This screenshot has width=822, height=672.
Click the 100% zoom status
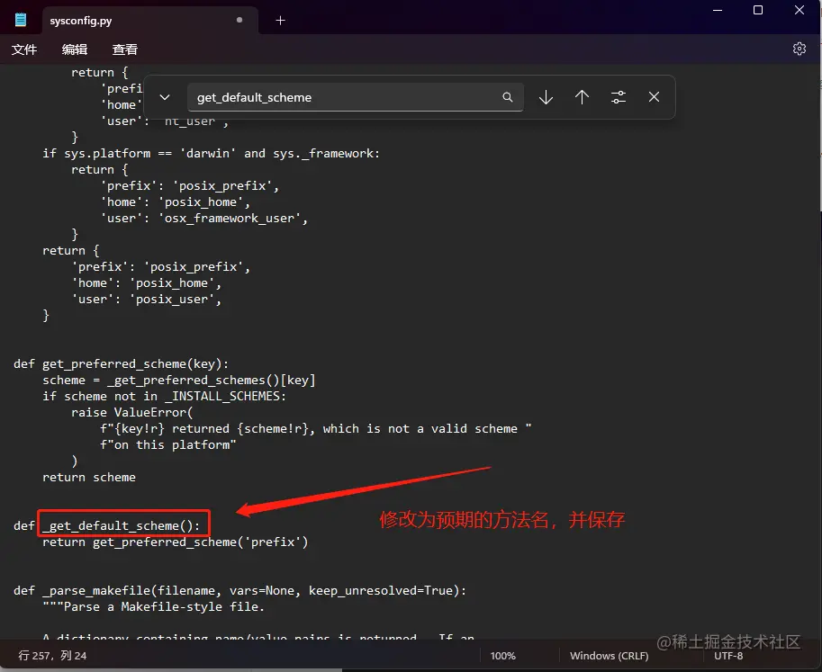coord(502,656)
